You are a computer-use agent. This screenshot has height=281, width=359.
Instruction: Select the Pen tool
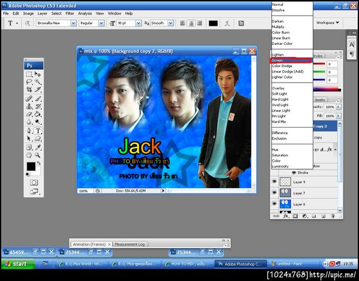(29, 131)
